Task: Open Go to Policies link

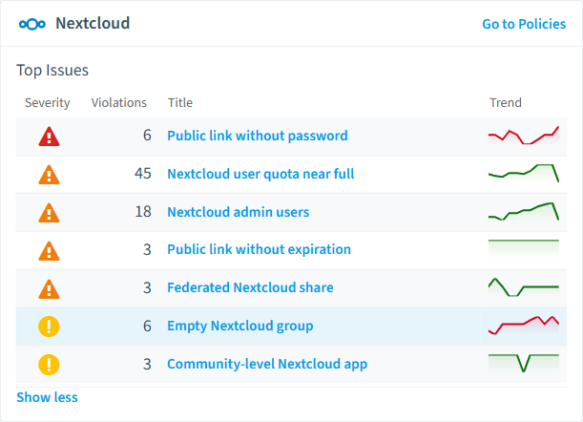Action: point(524,24)
